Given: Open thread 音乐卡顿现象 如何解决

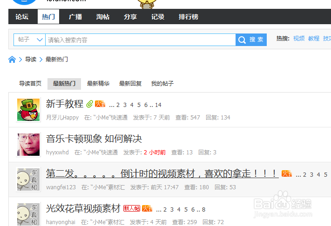Looking at the screenshot, I should tap(94, 139).
